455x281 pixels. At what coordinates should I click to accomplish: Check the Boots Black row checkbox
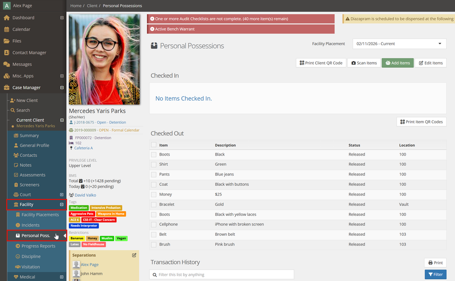pos(154,155)
